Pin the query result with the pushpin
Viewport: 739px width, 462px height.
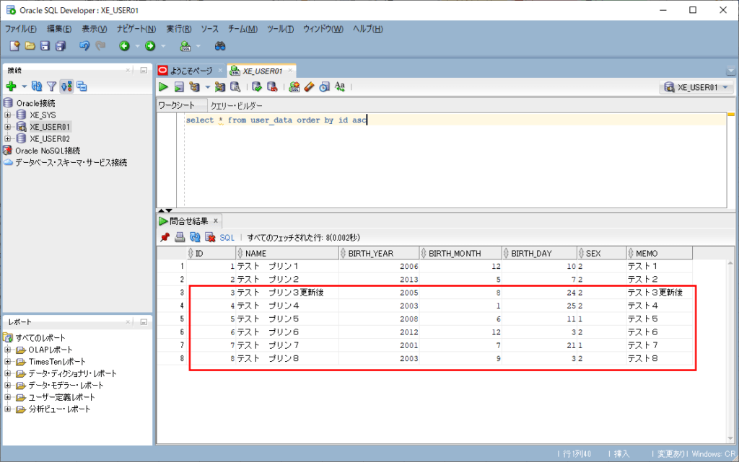tap(165, 238)
